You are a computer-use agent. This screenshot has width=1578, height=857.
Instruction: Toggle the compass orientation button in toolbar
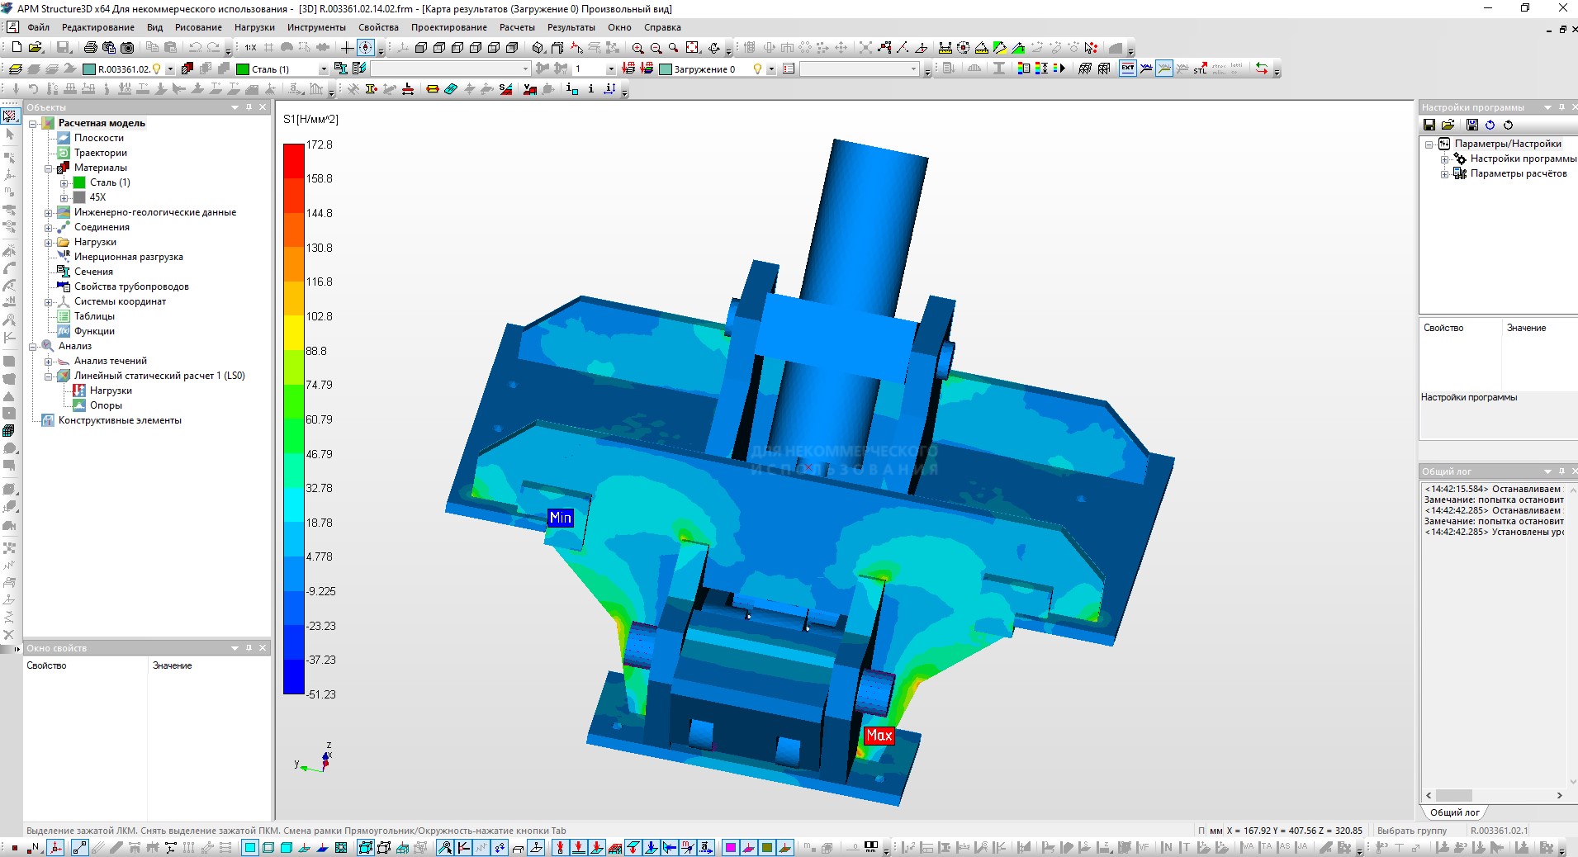click(x=365, y=48)
